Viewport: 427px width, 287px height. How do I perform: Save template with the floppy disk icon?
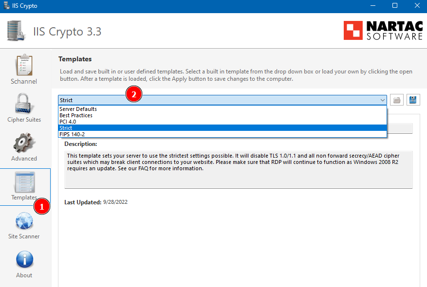(x=413, y=100)
